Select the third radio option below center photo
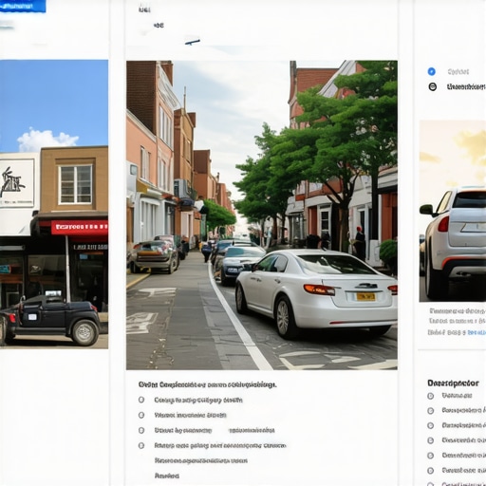This screenshot has height=486, width=486. 141,430
